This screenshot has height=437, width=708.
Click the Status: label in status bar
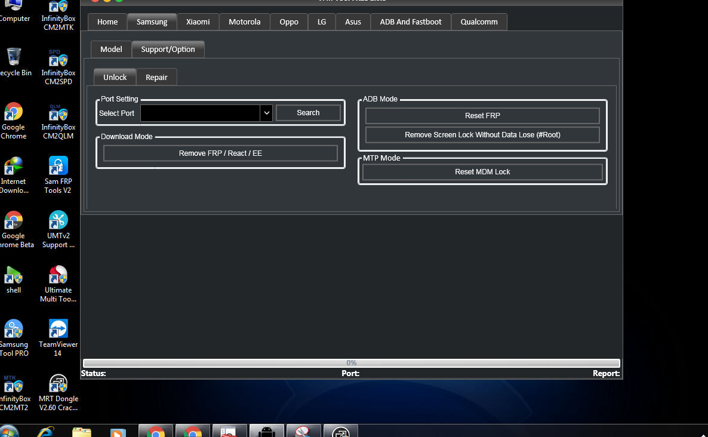94,373
